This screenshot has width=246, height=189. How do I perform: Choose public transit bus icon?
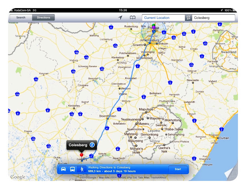pos(72,169)
